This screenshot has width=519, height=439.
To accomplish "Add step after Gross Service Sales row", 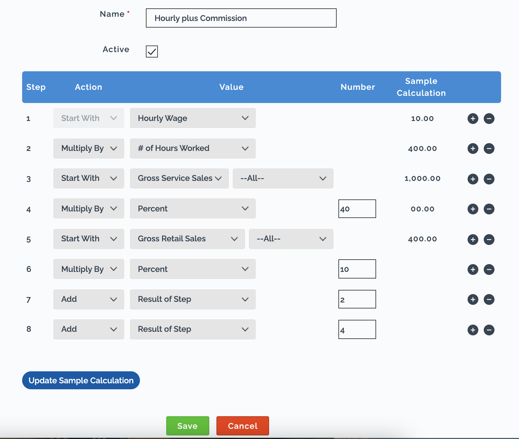I will (473, 179).
